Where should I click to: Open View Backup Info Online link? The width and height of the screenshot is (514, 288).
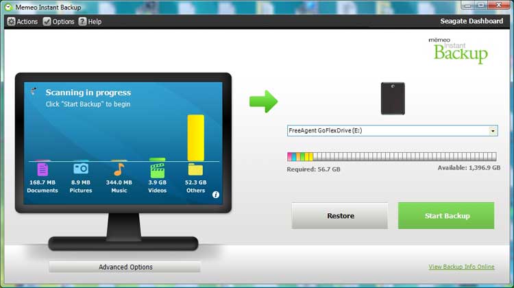point(461,267)
